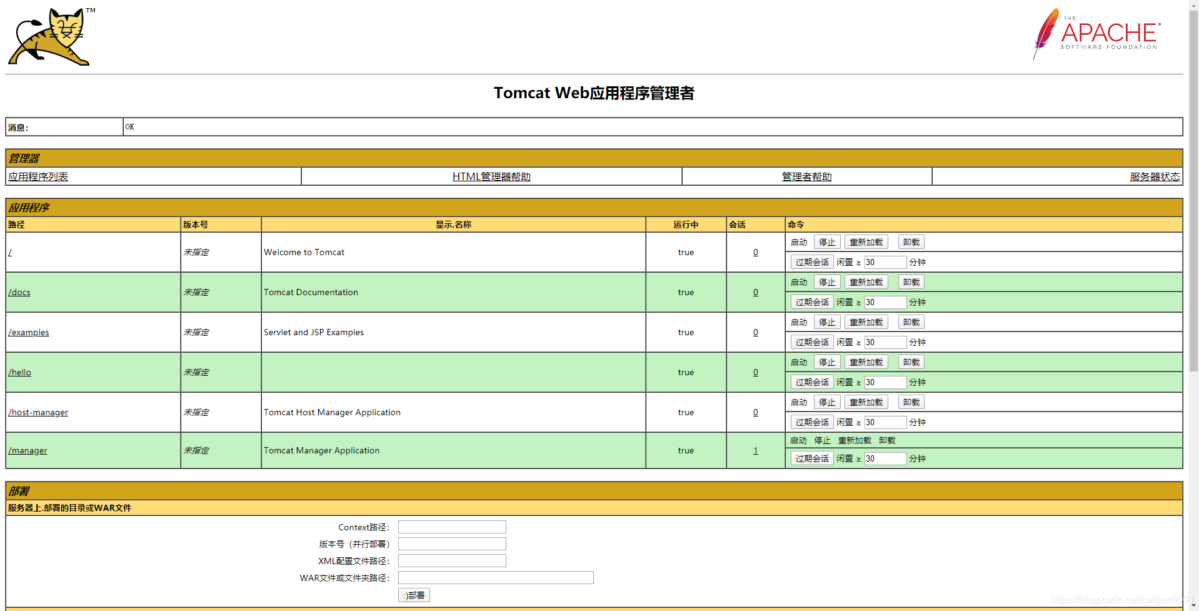Reload the /examples application (重新加载)
Screen dimensions: 1199x611
(x=866, y=322)
